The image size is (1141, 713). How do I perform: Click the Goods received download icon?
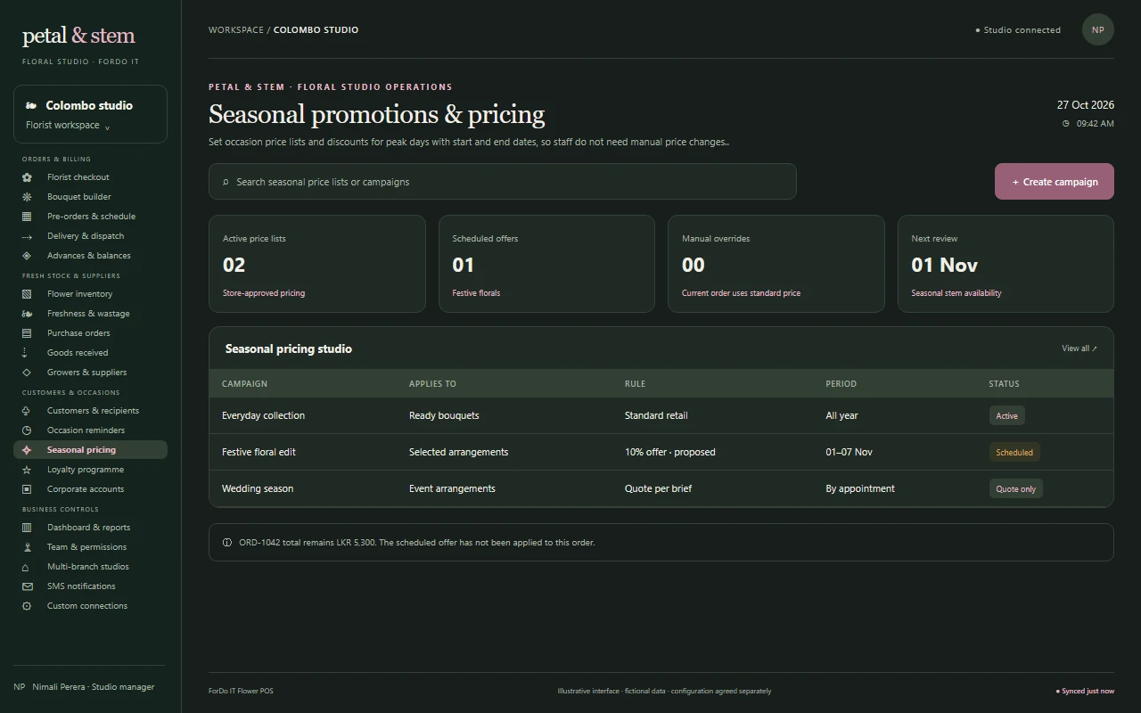25,353
